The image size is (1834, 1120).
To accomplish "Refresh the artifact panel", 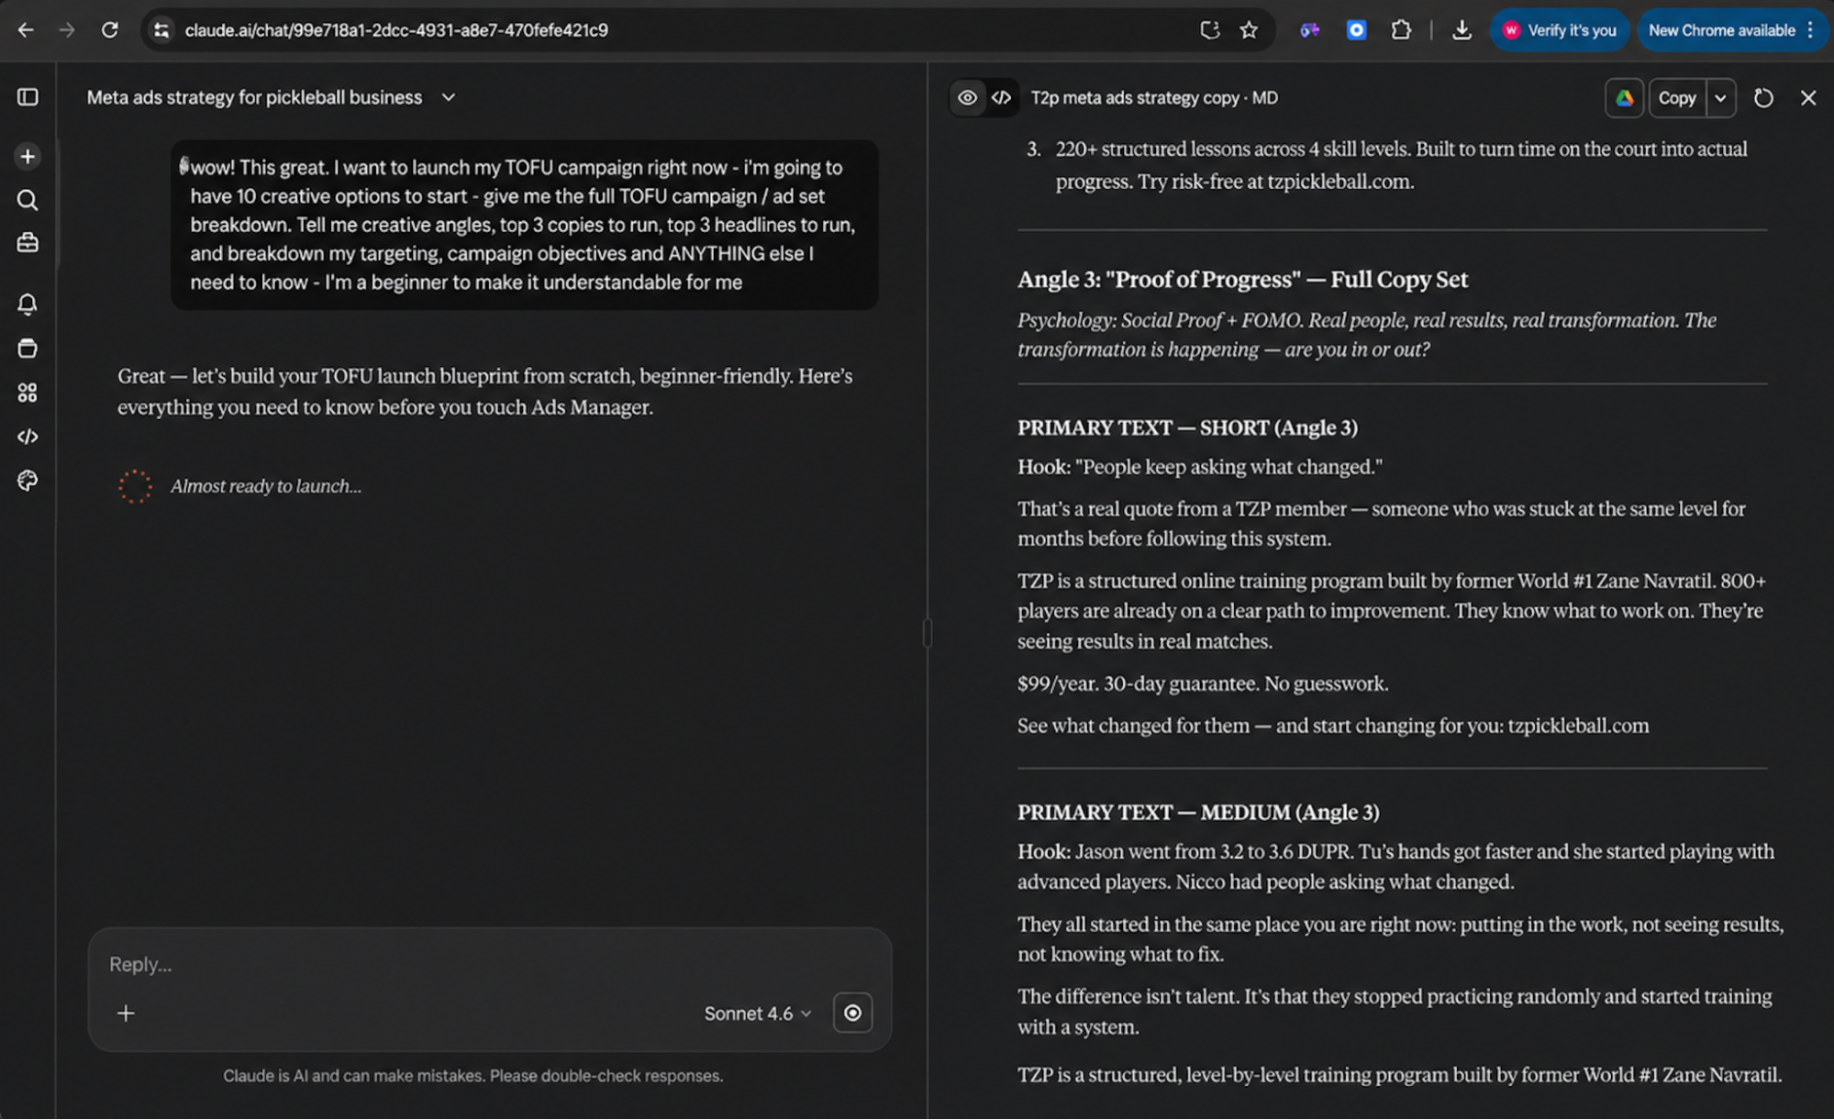I will 1763,98.
